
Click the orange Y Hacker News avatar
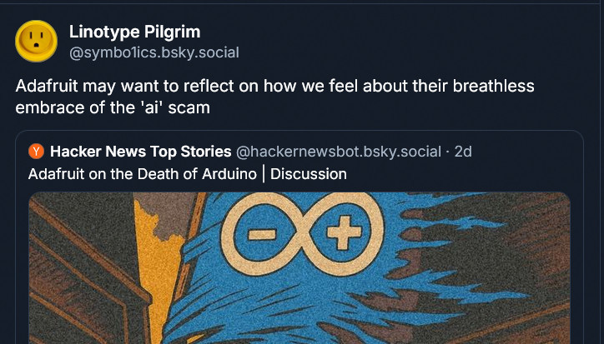[x=36, y=152]
